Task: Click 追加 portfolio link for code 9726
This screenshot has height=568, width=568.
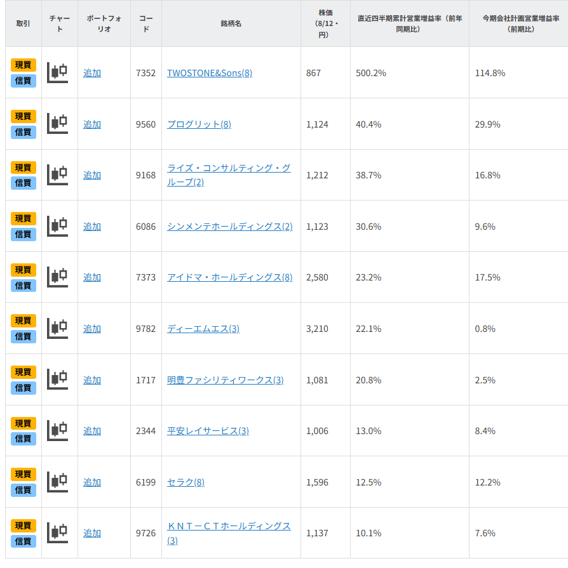Action: coord(92,533)
